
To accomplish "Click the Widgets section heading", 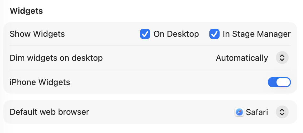I will click(26, 11).
